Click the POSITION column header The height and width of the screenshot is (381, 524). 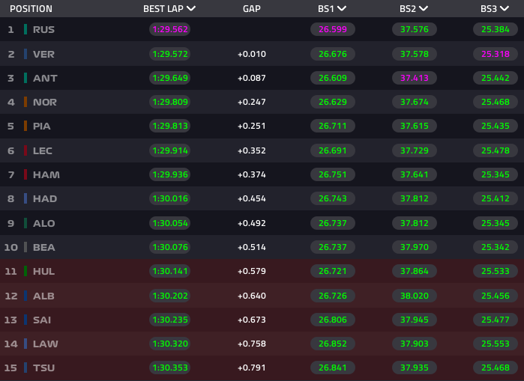tap(31, 9)
